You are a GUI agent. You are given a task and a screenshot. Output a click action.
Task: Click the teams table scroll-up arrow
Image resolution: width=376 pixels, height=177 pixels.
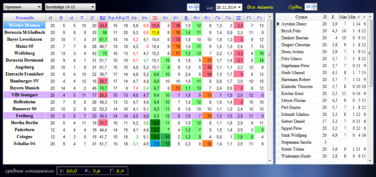270,17
